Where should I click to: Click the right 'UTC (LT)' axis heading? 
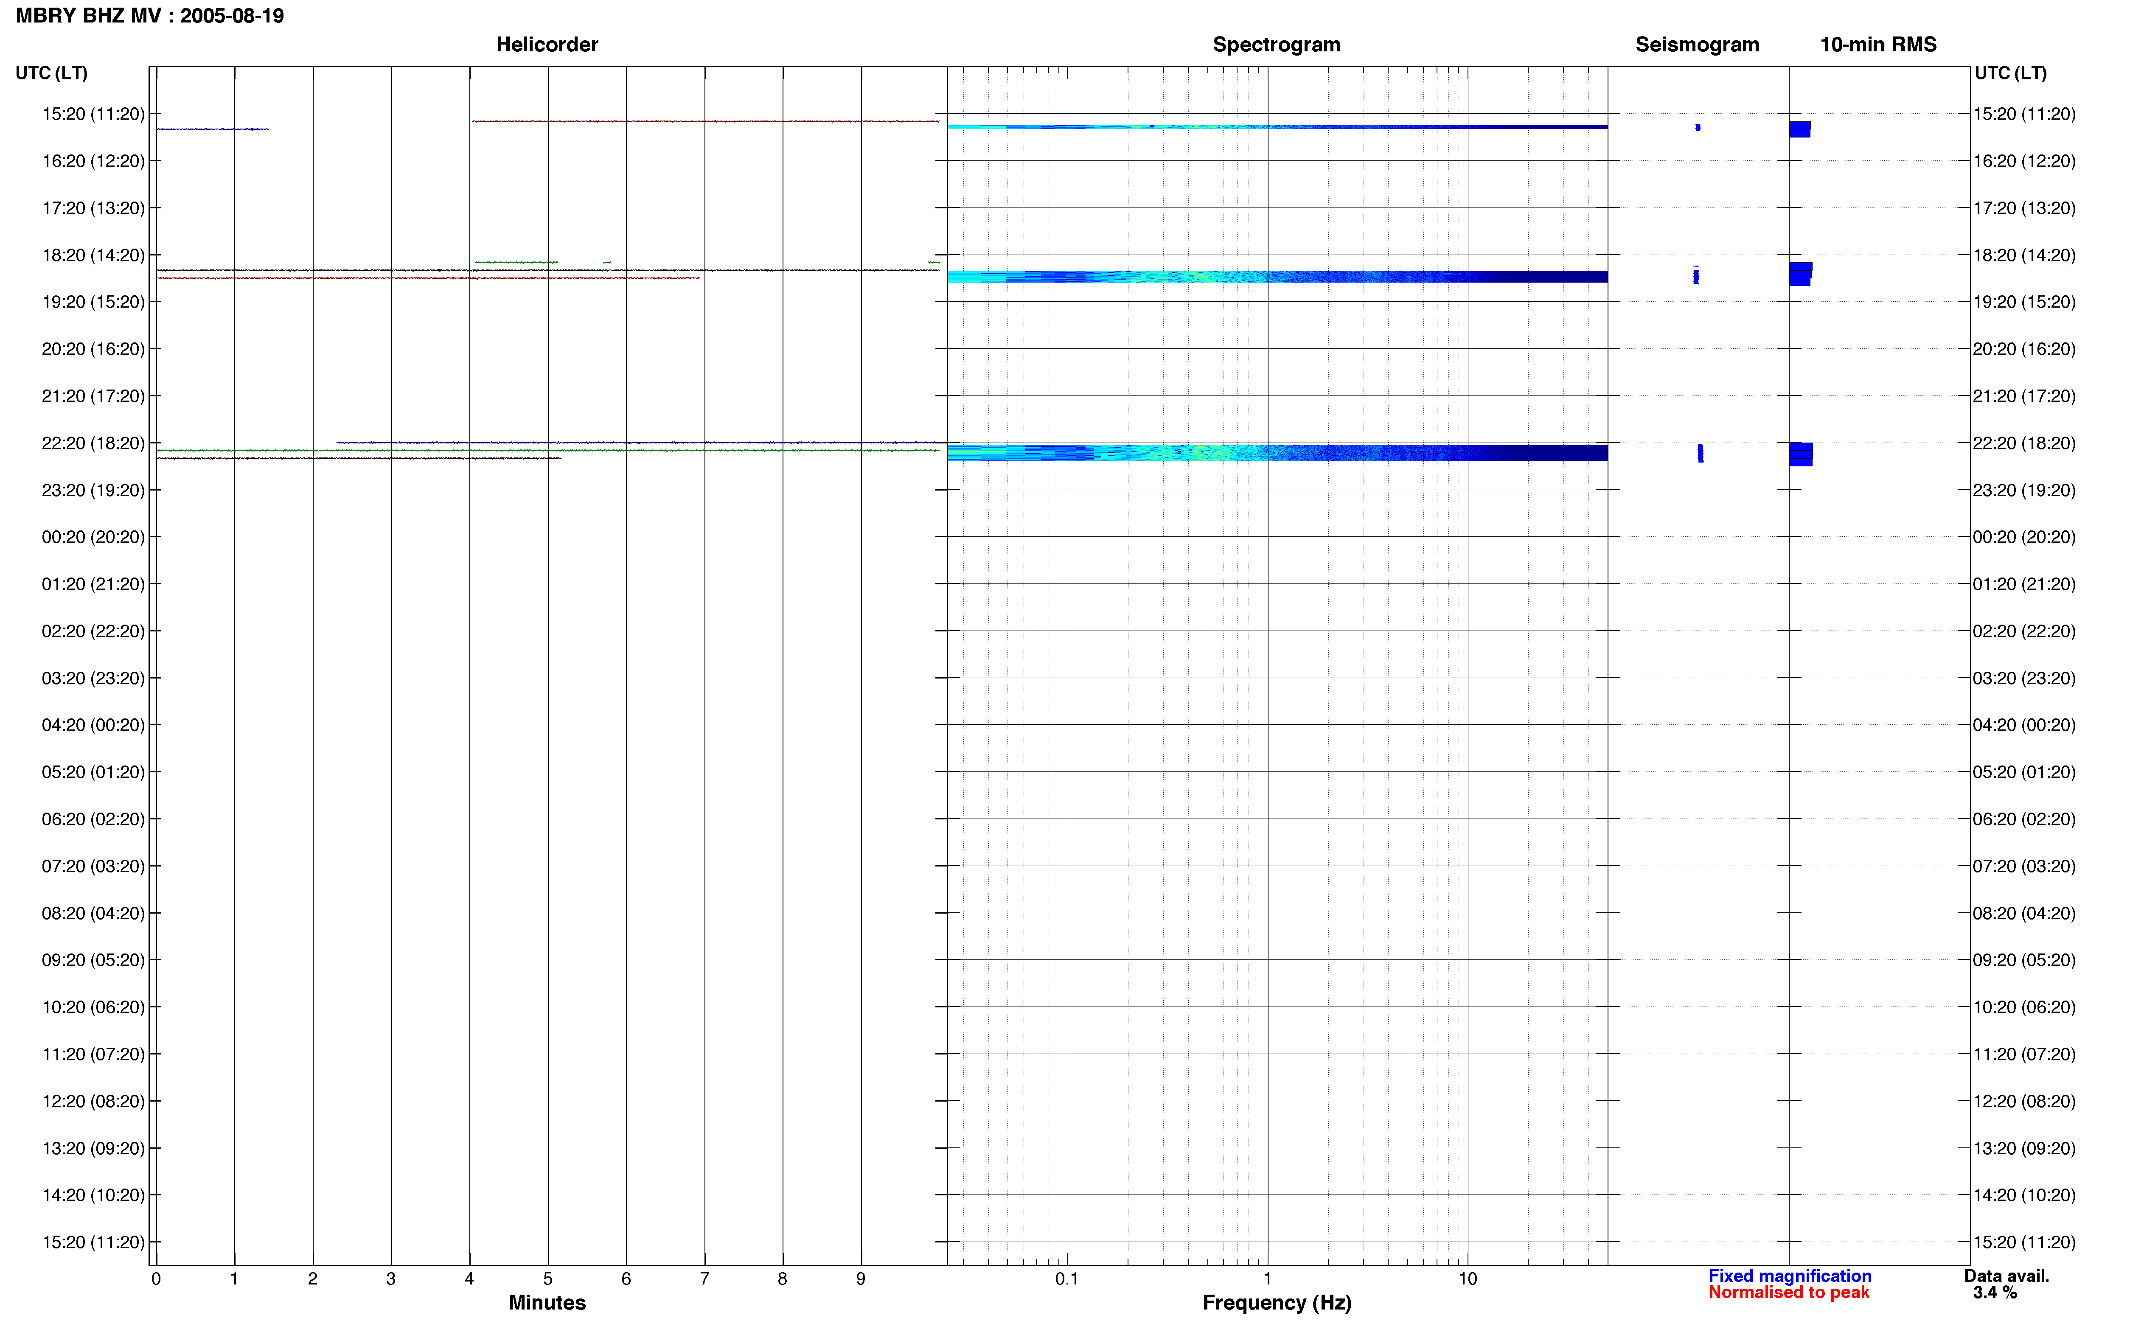tap(2010, 73)
